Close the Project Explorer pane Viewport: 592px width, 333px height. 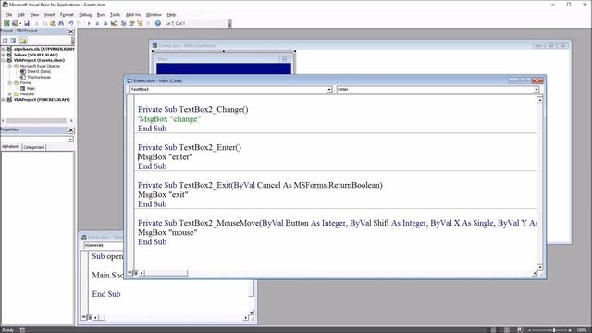pos(70,31)
